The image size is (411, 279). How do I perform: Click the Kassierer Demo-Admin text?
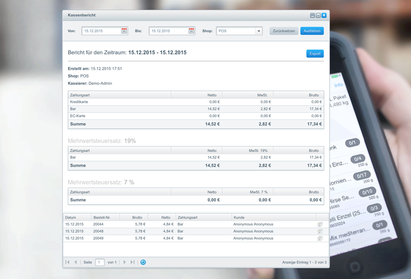coord(90,83)
